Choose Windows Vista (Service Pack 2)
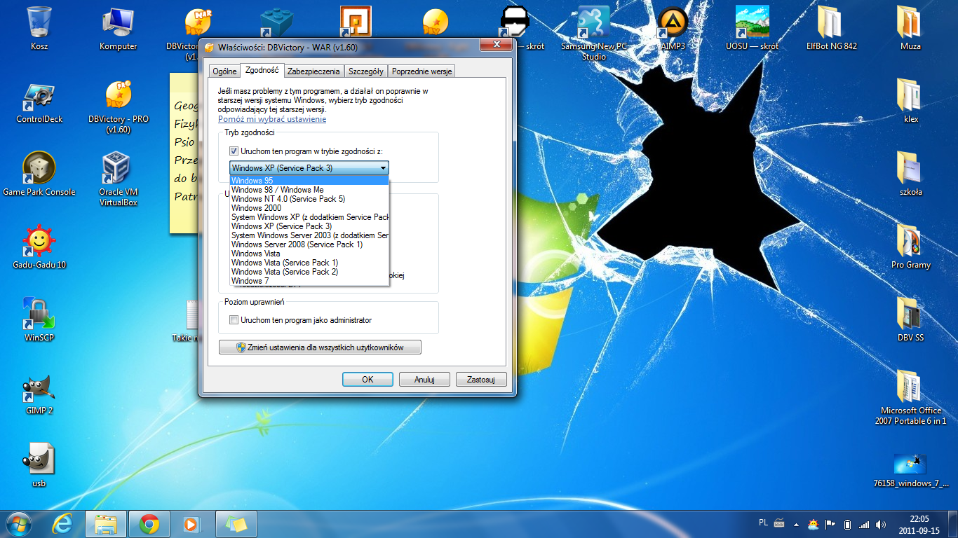 point(309,272)
